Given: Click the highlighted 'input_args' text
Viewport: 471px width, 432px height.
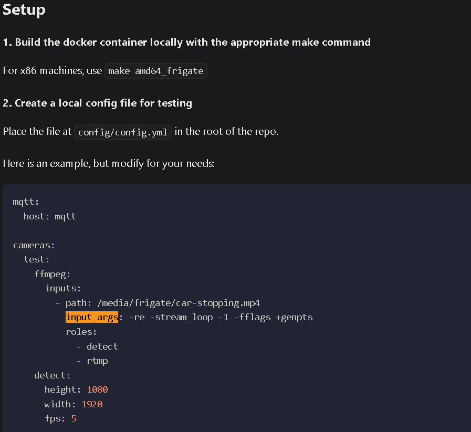Looking at the screenshot, I should 92,318.
